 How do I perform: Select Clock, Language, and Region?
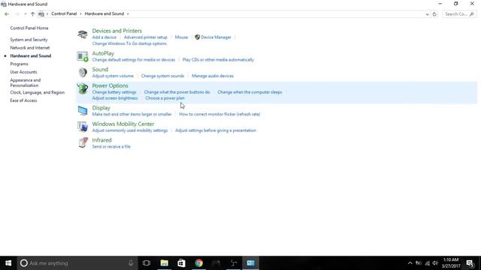(37, 92)
